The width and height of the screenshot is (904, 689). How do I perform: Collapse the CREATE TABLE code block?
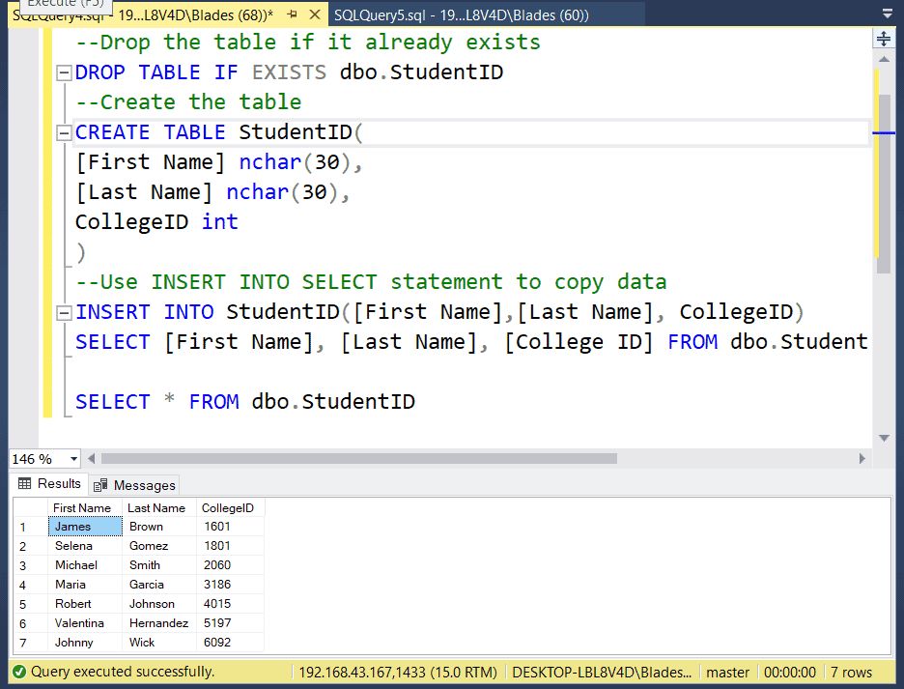(x=62, y=131)
